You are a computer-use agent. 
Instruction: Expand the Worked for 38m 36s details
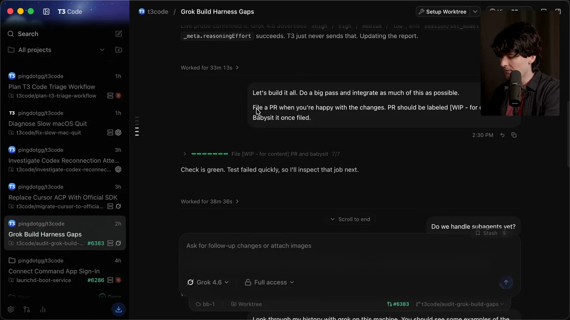click(209, 202)
